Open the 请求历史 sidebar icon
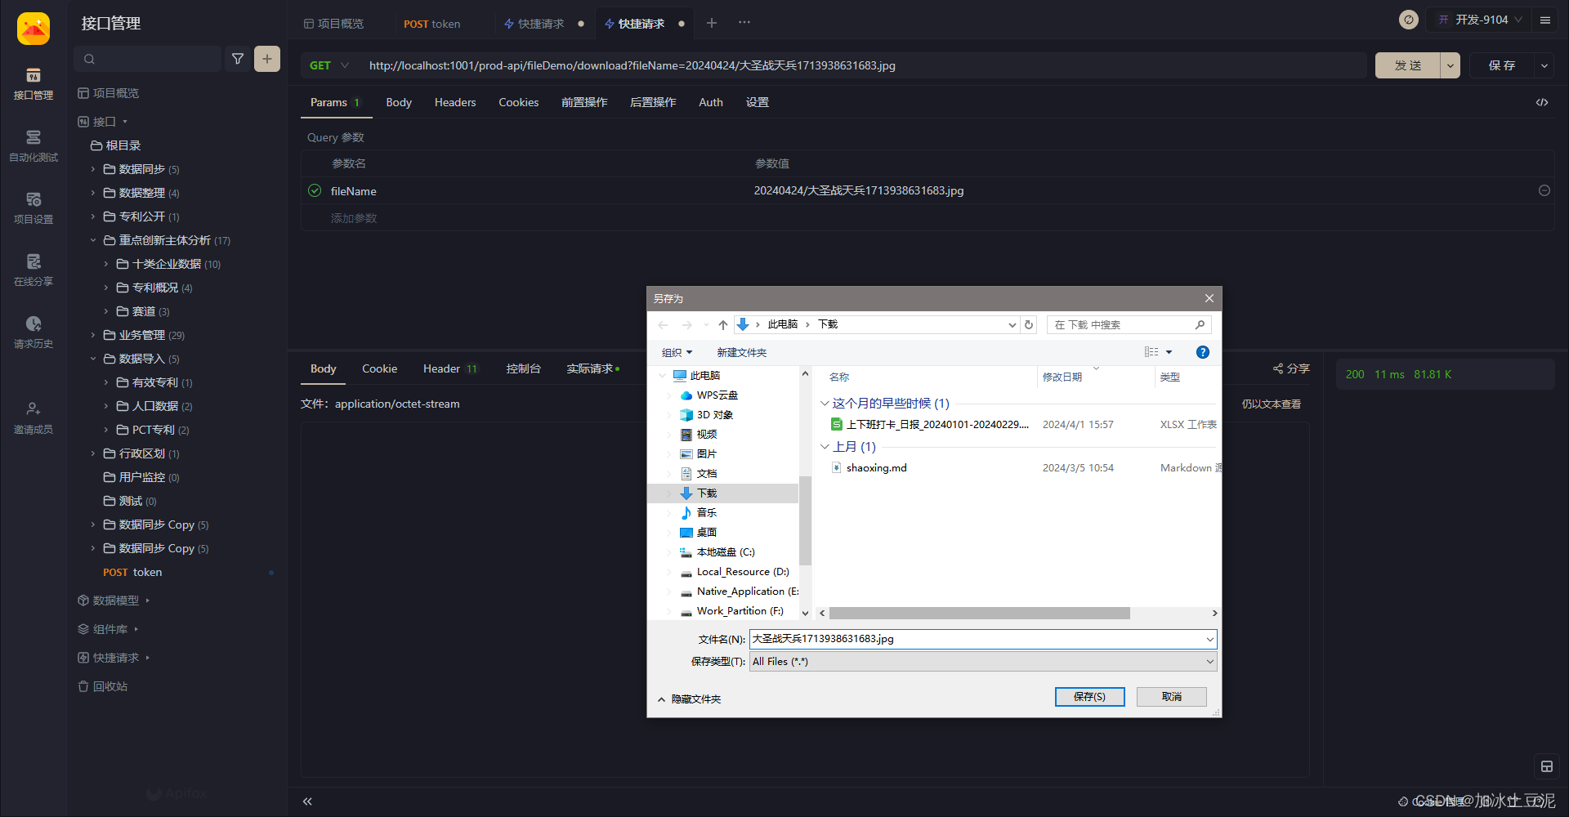This screenshot has width=1569, height=817. 34,333
